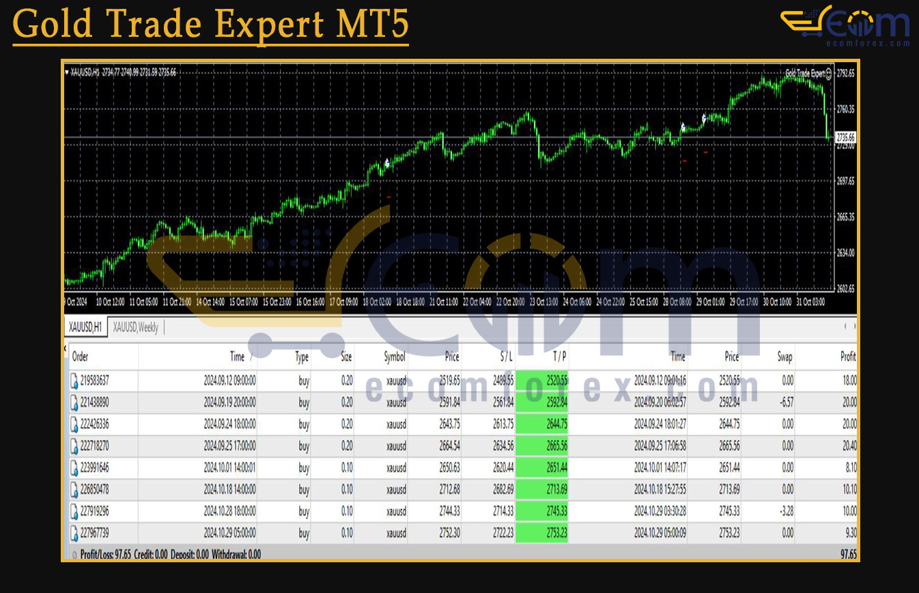Click the document icon beside order 219583637
Viewport: 919px width, 593px height.
click(x=73, y=381)
